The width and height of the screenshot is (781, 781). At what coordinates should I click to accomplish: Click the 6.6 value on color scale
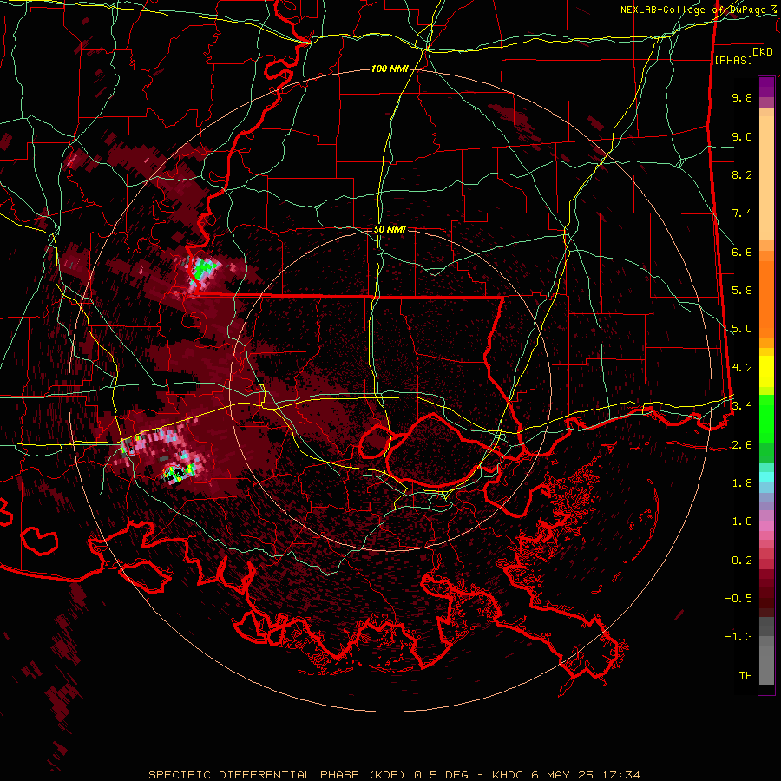pos(742,252)
